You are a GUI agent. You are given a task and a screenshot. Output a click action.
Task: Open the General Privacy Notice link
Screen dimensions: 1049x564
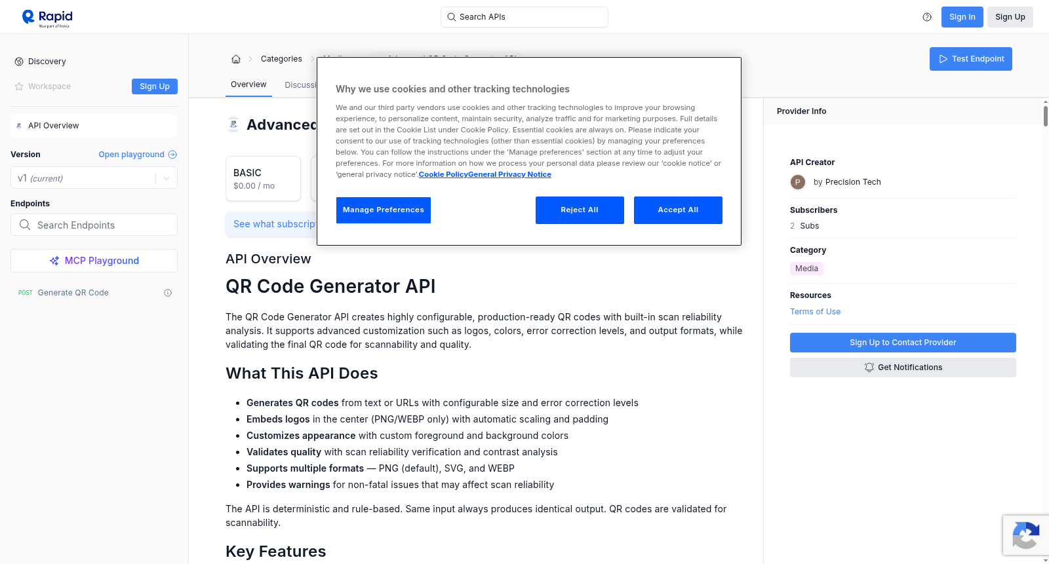click(x=509, y=174)
